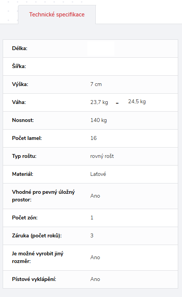Image resolution: width=182 pixels, height=297 pixels.
Task: Click the Výška label
Action: coord(20,84)
